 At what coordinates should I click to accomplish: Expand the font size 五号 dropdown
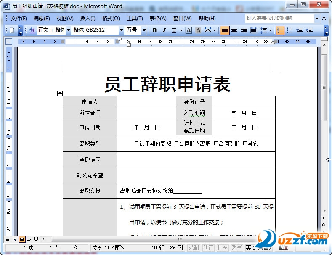pos(144,30)
